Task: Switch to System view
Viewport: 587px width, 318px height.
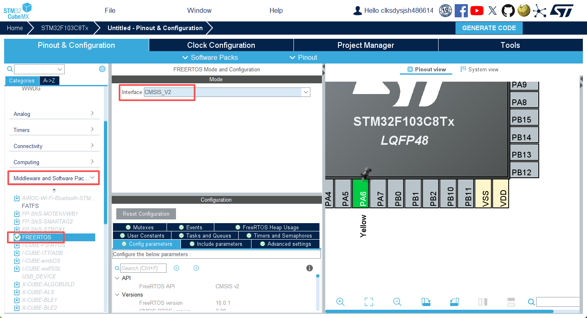Action: coord(479,69)
